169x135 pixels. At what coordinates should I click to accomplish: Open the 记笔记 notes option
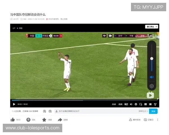coord(149,120)
